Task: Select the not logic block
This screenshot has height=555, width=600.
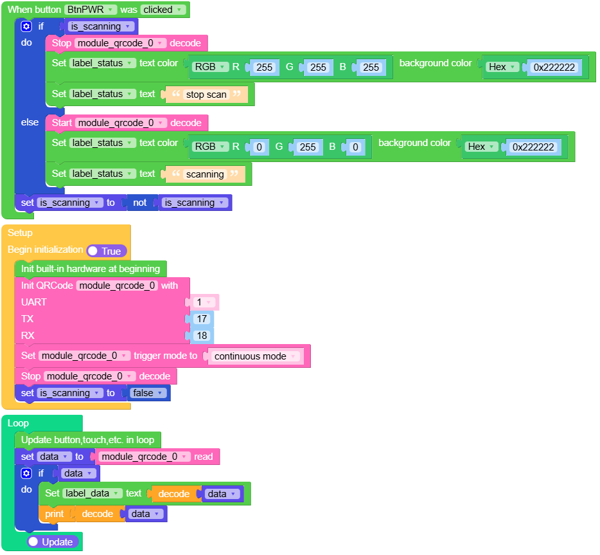Action: (x=139, y=203)
